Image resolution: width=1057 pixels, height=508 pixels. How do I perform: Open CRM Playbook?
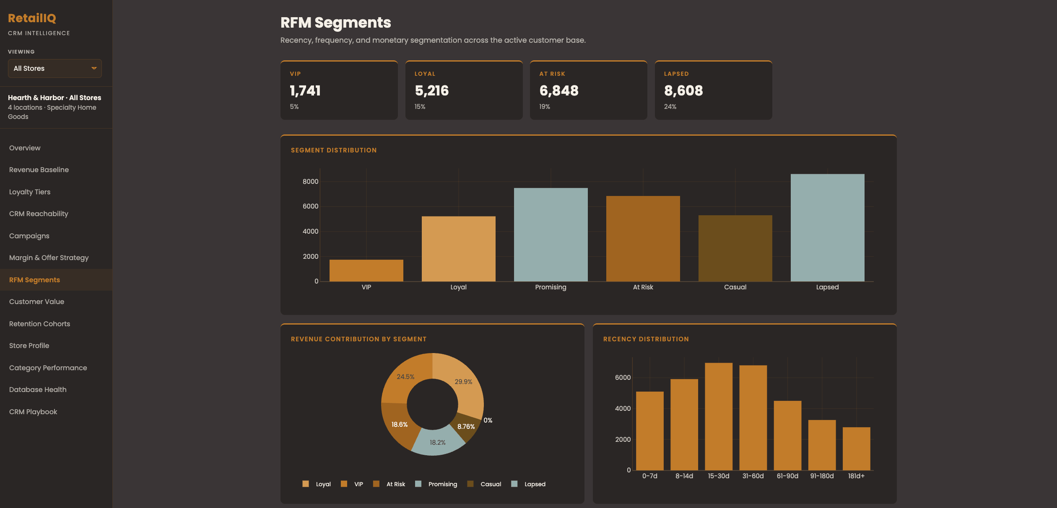56,412
